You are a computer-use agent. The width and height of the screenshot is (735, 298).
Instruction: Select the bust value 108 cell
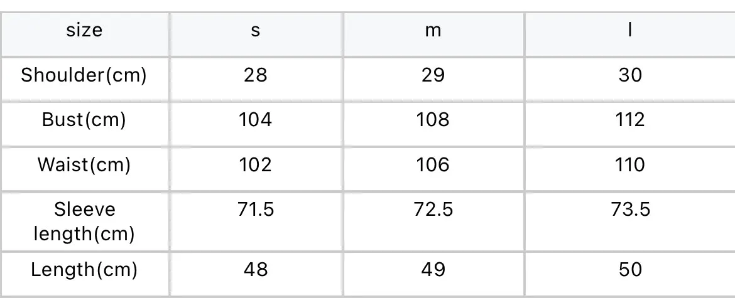[x=433, y=124]
